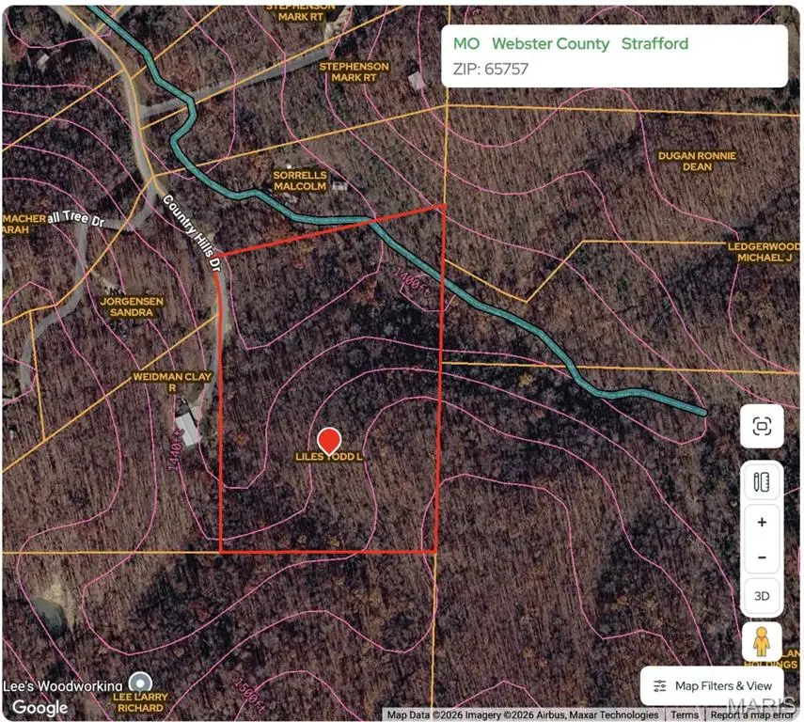Open Map Filters & View
This screenshot has width=804, height=722.
(x=715, y=686)
